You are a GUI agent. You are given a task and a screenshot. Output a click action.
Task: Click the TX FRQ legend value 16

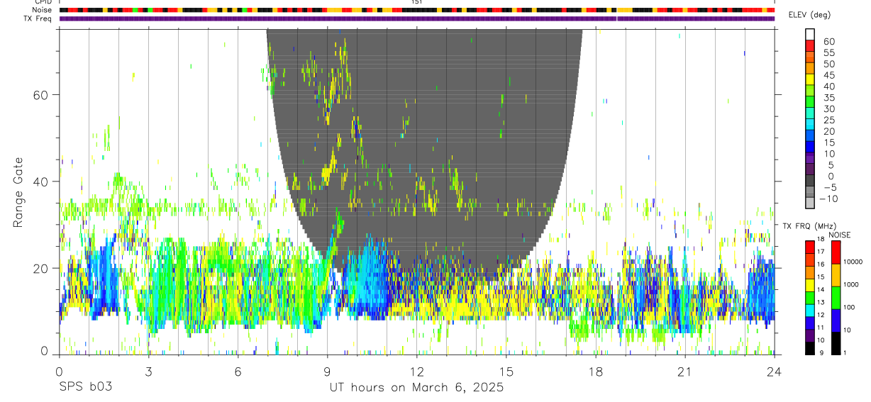(819, 264)
